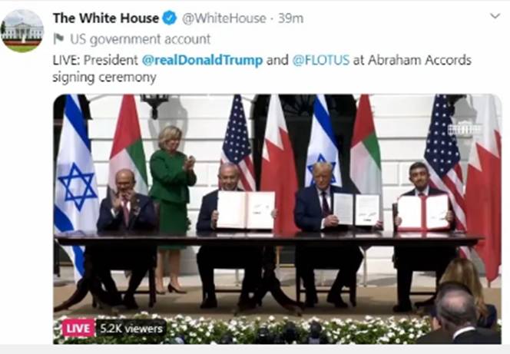510x354 pixels.
Task: Expand the tweet options chevron menu
Action: point(495,15)
